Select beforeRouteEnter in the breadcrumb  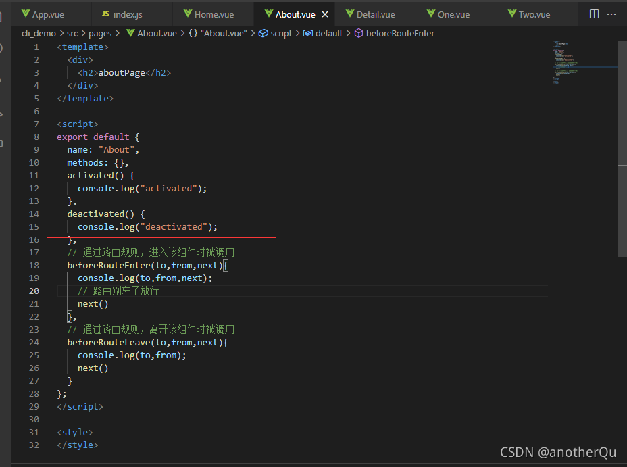400,34
